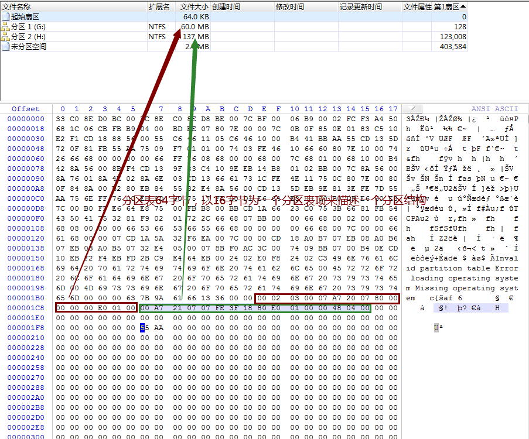Click offset label 000001F8
The height and width of the screenshot is (439, 529).
(26, 328)
